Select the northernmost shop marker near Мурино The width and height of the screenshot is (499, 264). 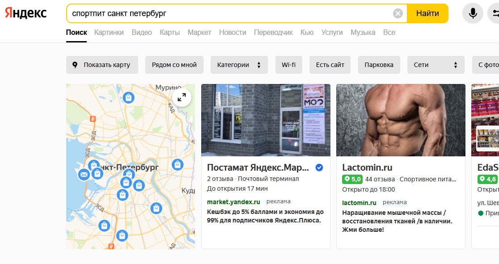(129, 98)
